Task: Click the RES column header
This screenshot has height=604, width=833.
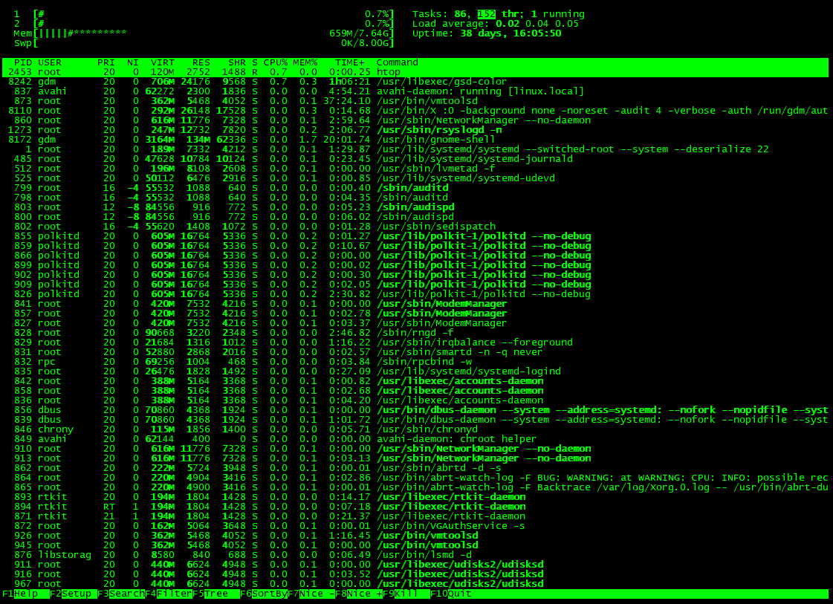Action: point(201,62)
